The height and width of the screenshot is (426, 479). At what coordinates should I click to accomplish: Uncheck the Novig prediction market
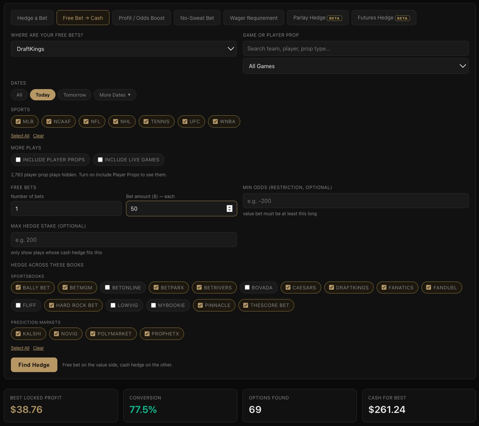coord(56,334)
